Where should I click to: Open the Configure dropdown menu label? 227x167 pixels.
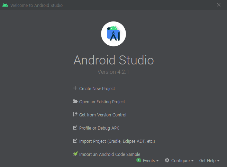pos(180,161)
